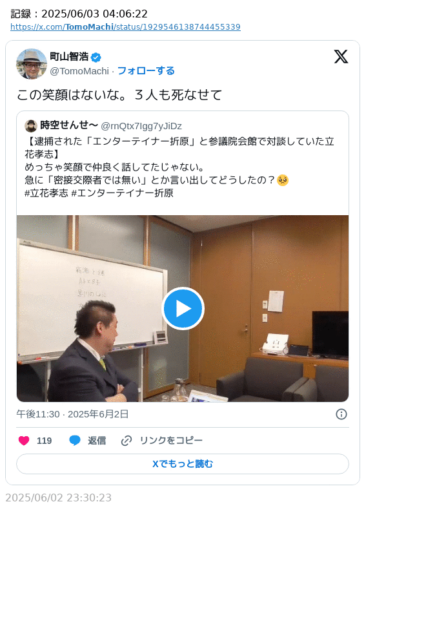
Task: Click the @TomoMachi handle
Action: tap(79, 71)
